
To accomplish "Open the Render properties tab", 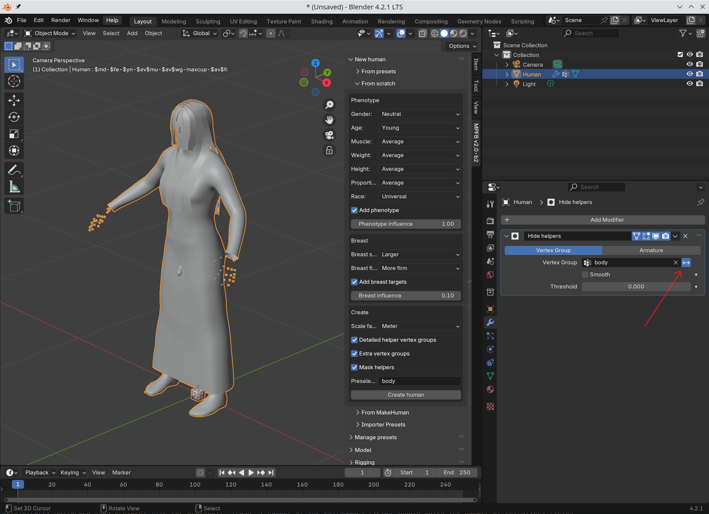I will tap(490, 221).
